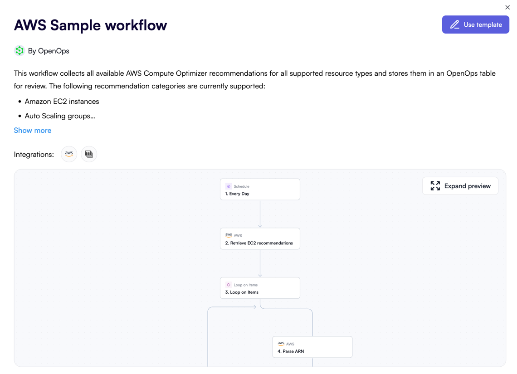
Task: Click the Schedule clock icon on Every Day step
Action: tap(229, 186)
